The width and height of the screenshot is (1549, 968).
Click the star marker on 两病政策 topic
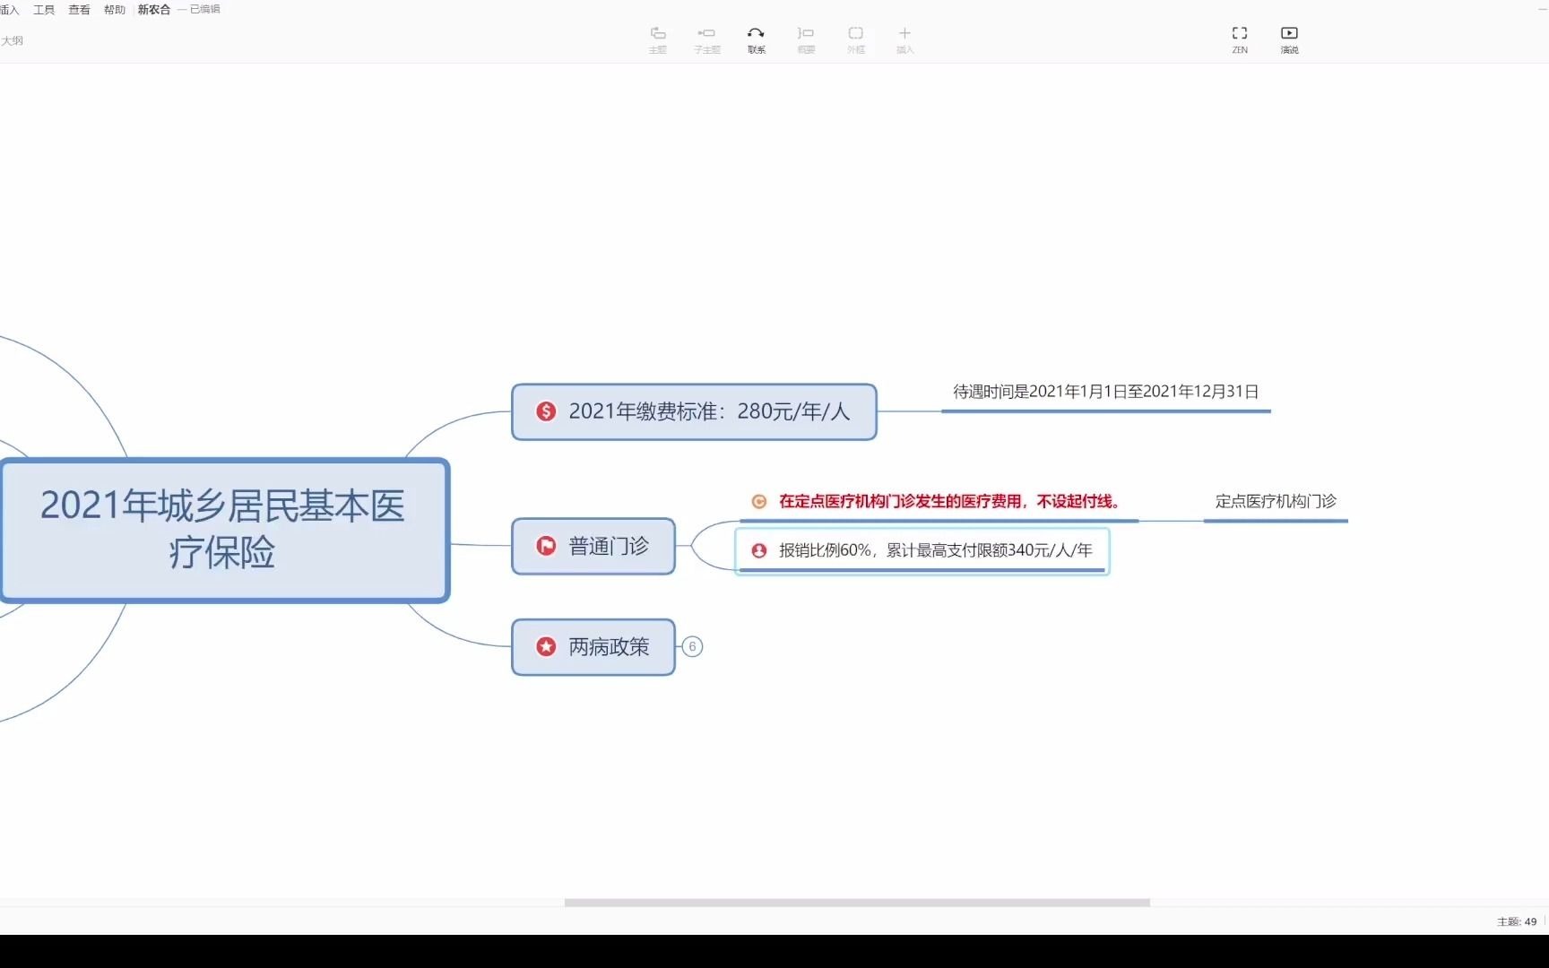(546, 646)
